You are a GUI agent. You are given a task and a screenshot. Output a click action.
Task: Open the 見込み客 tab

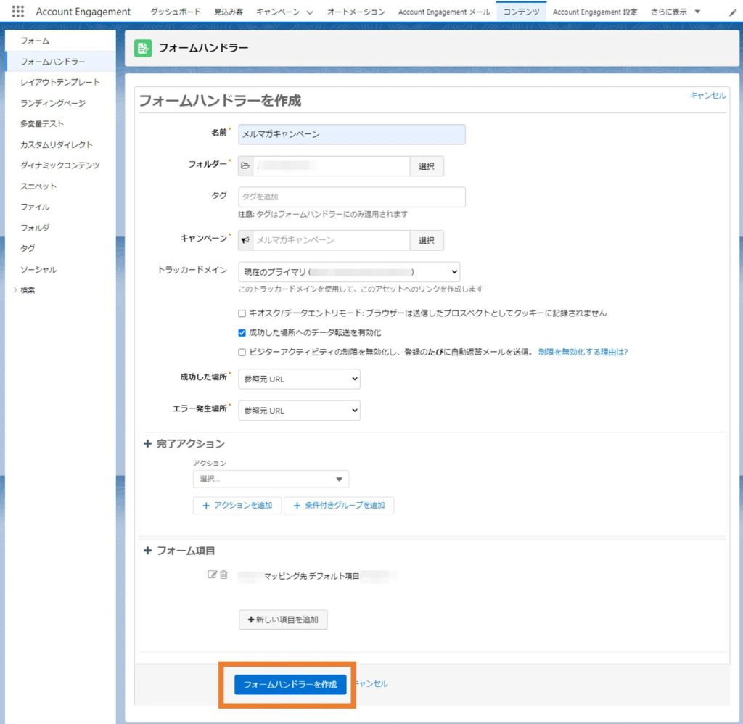(229, 12)
